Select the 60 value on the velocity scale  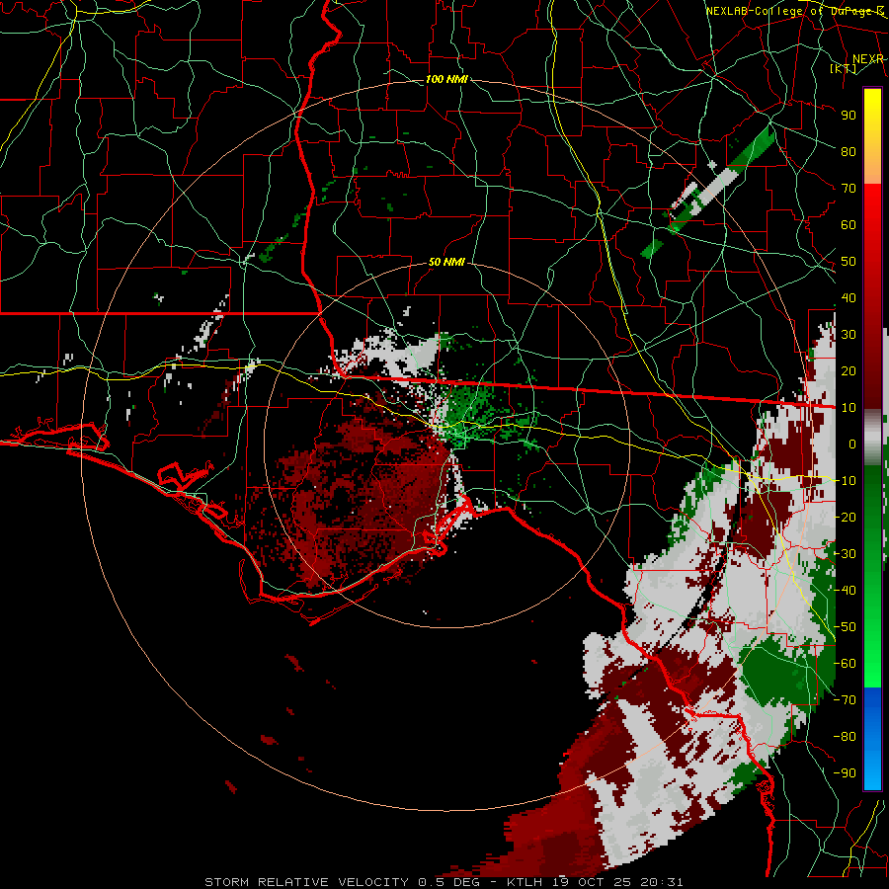pos(849,224)
